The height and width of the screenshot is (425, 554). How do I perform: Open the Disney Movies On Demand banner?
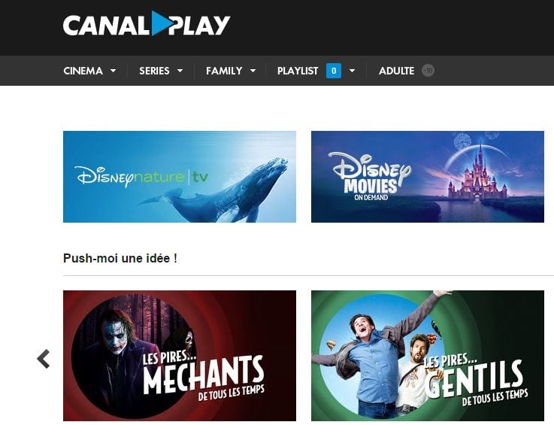click(428, 177)
